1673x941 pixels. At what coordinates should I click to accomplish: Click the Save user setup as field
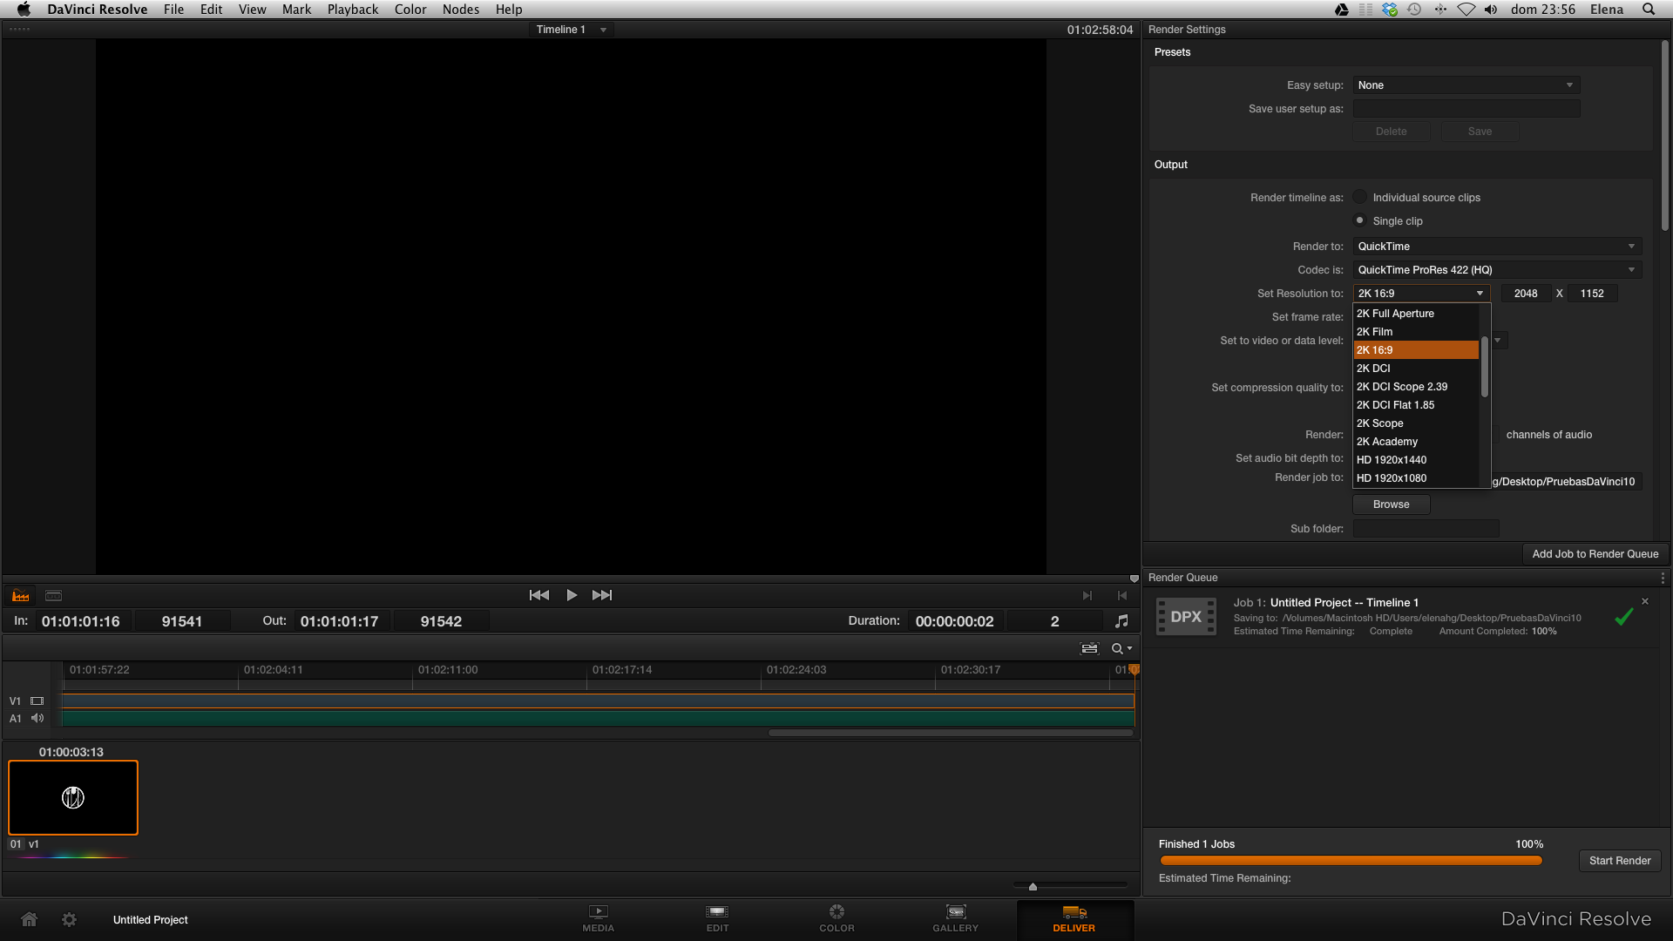[1466, 109]
